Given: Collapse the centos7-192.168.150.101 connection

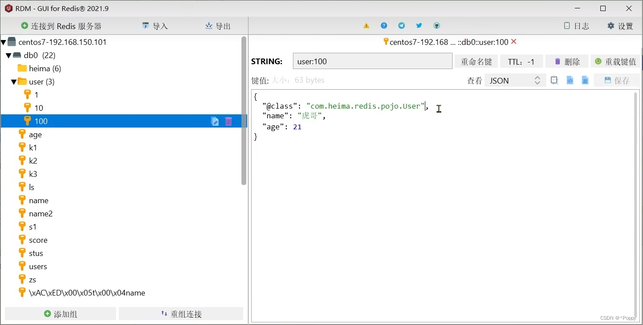Looking at the screenshot, I should 4,42.
